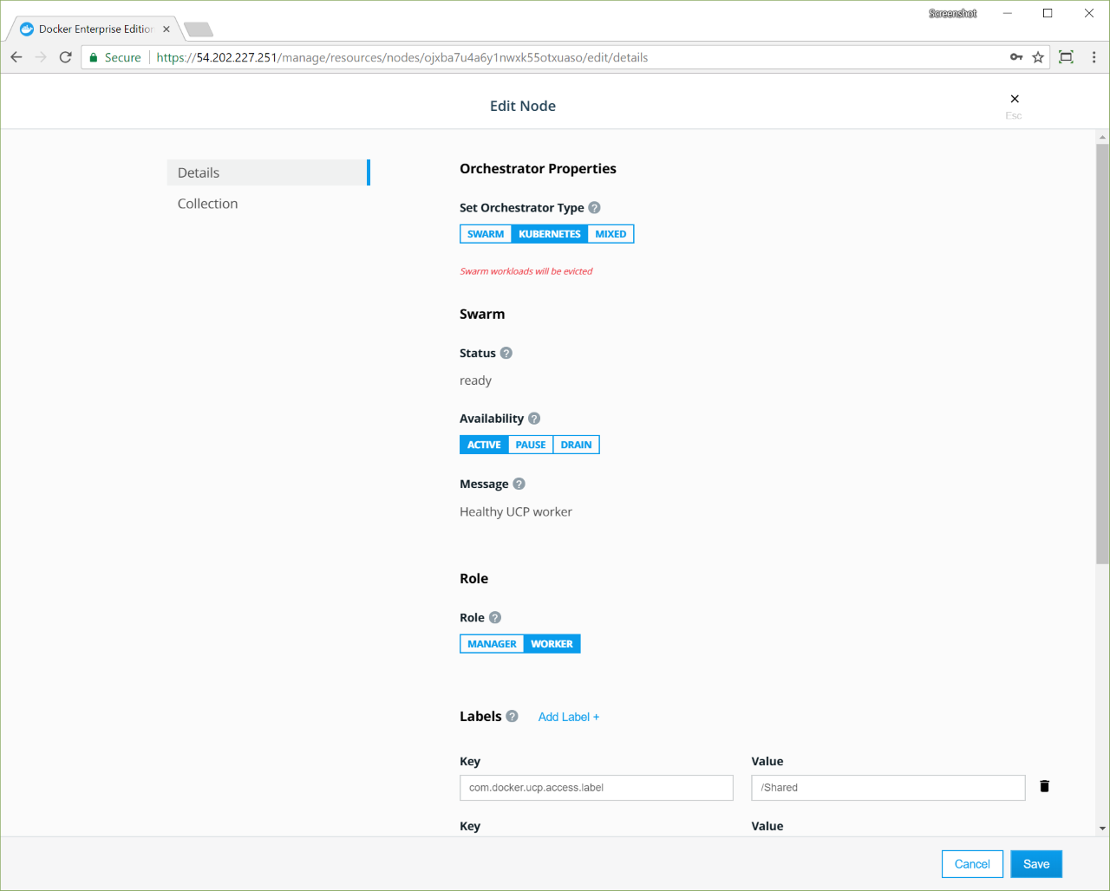Set orchestrator type to Swarm
Viewport: 1110px width, 891px height.
(x=485, y=234)
